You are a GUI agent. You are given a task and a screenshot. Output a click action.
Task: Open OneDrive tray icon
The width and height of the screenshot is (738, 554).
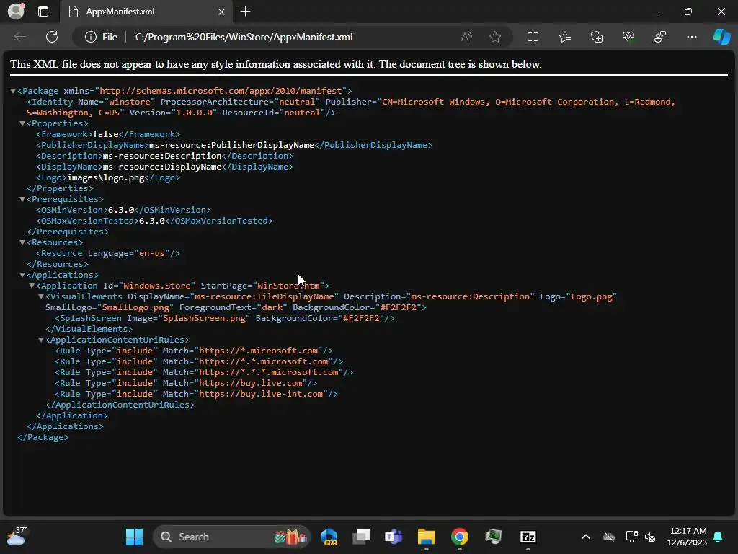[608, 537]
